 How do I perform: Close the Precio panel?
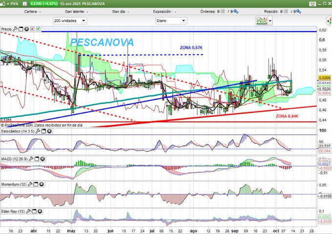(x=26, y=29)
